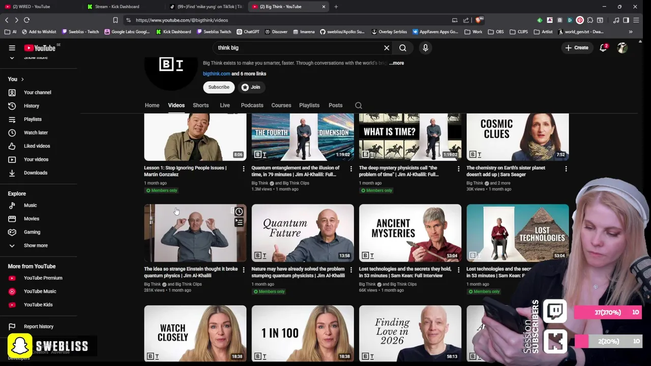
Task: Add Einstein video to Watch later
Action: [239, 211]
